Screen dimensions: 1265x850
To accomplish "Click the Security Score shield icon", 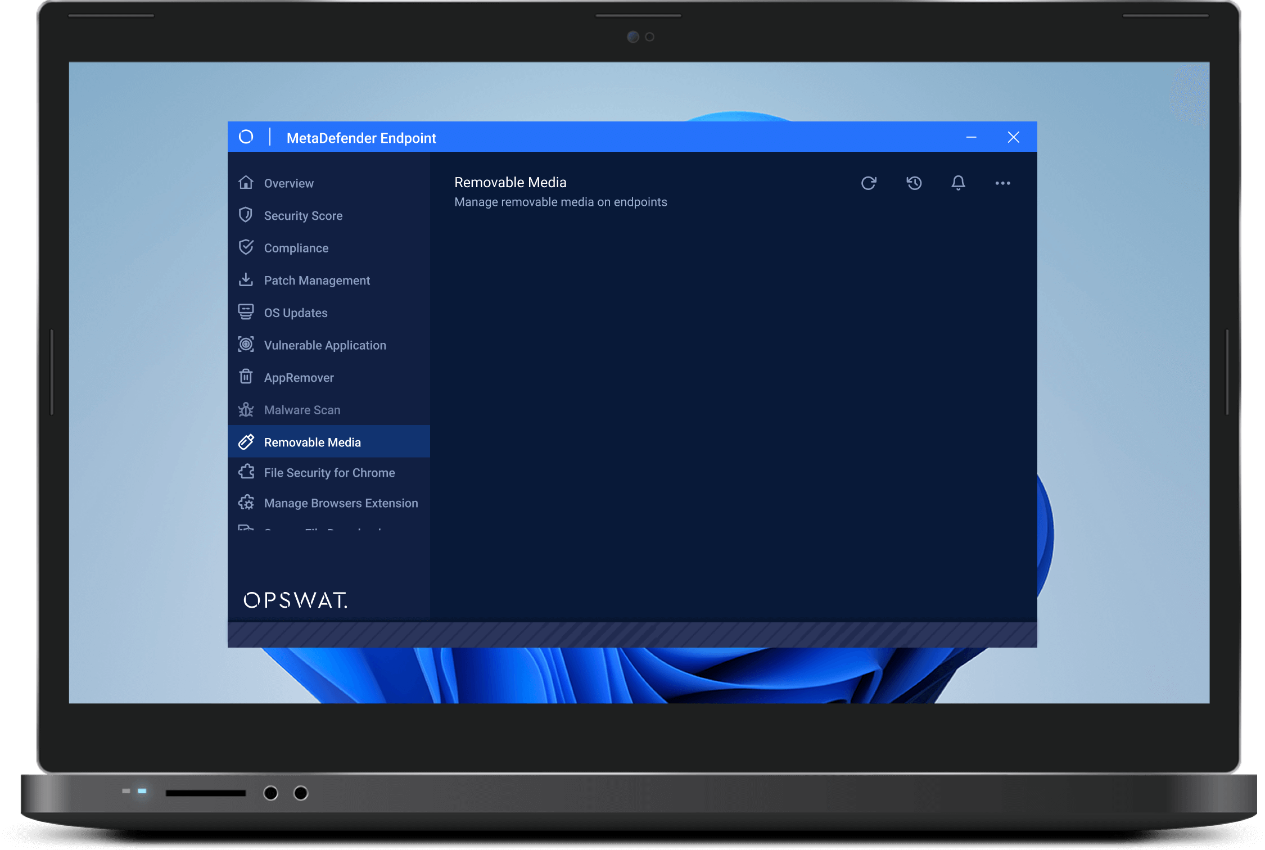I will pos(246,215).
